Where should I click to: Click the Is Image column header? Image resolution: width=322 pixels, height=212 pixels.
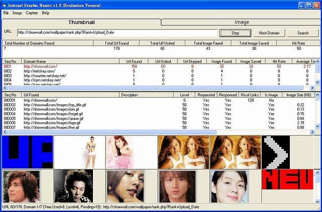coord(271,95)
